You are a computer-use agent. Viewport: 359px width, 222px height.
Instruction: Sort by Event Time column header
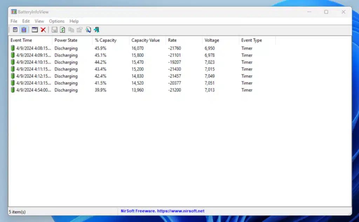(31, 40)
